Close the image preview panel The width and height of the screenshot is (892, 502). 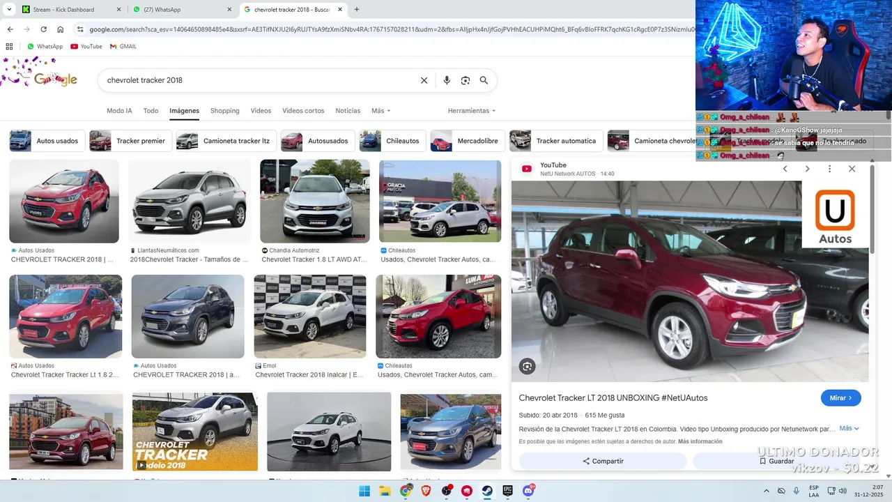click(x=852, y=169)
